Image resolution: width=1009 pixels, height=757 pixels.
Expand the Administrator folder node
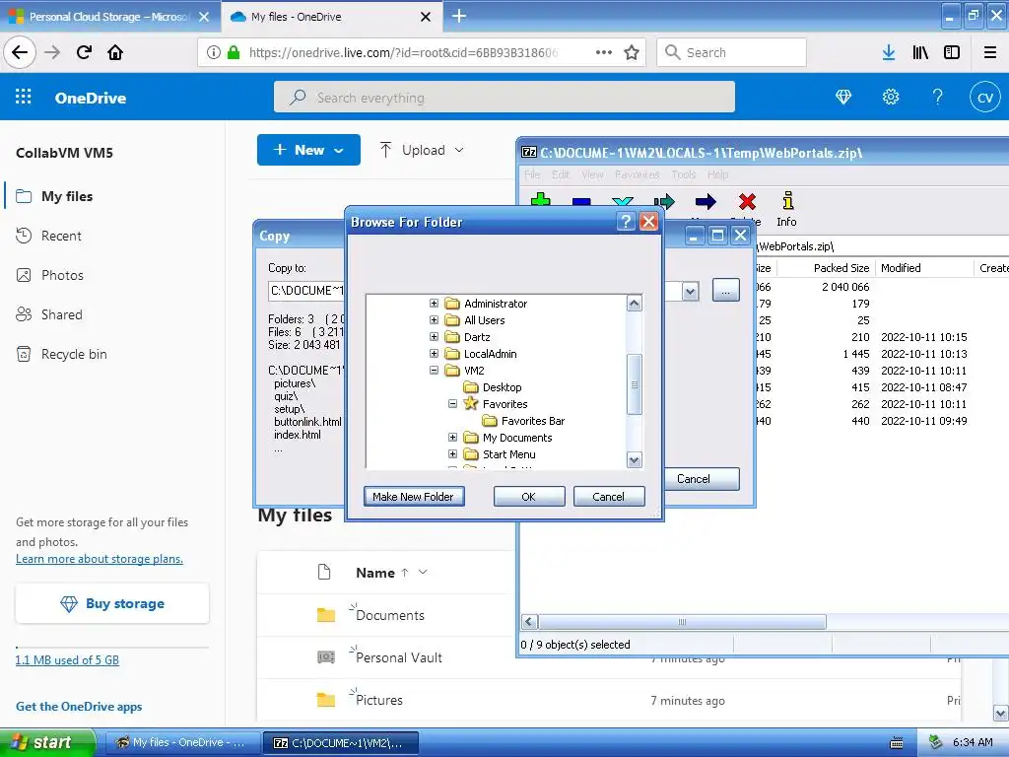[x=434, y=304]
